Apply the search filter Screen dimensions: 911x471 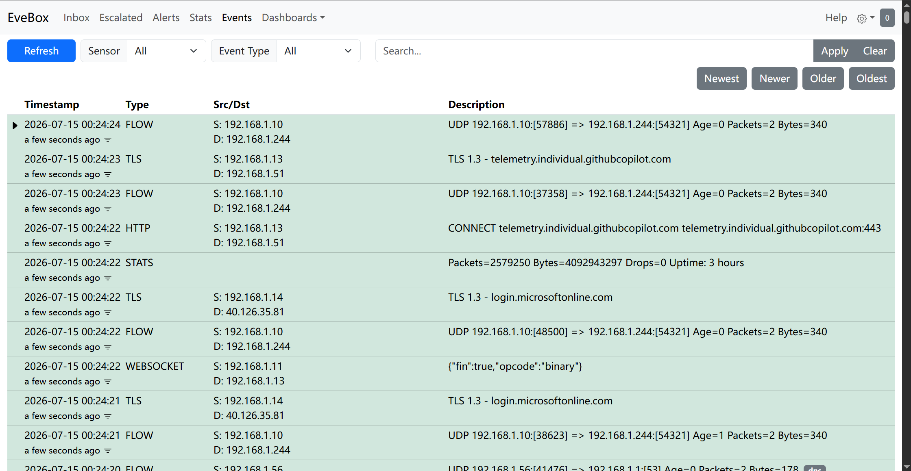point(835,51)
